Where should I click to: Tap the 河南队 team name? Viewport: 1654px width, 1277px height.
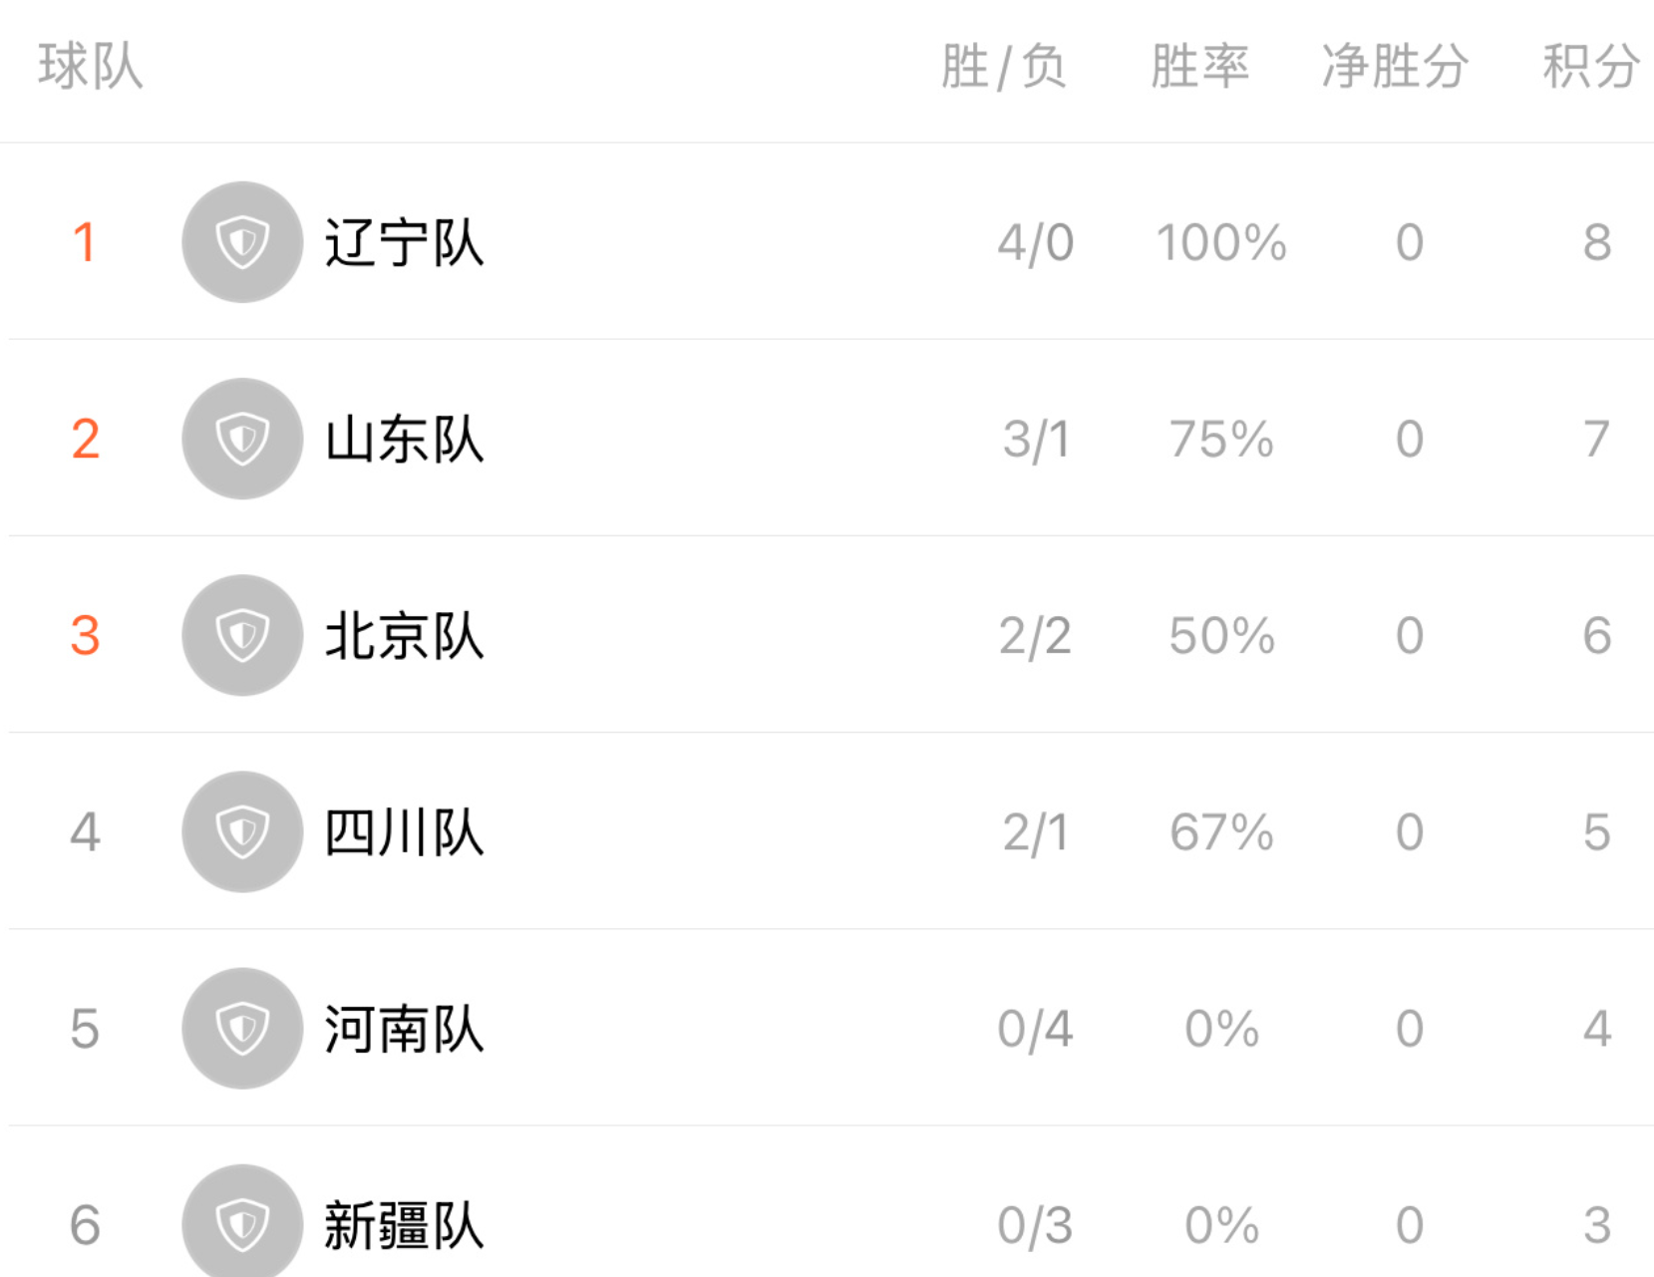(x=404, y=1028)
